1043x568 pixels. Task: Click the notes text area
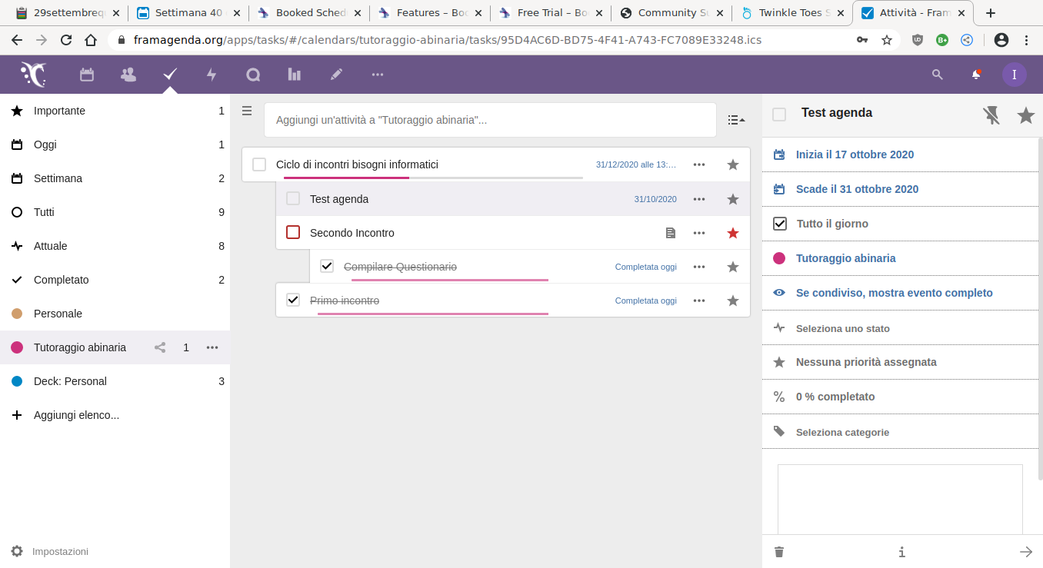[x=900, y=500]
